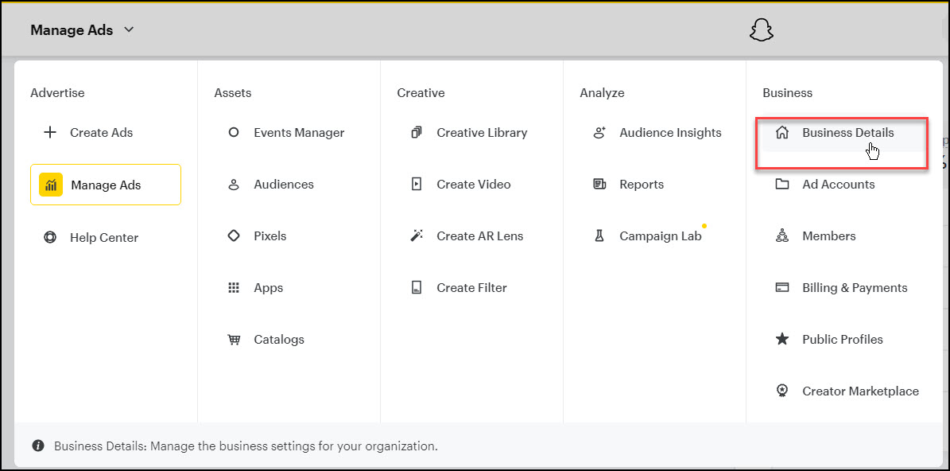Select Create Video
Image resolution: width=950 pixels, height=471 pixels.
(x=473, y=185)
